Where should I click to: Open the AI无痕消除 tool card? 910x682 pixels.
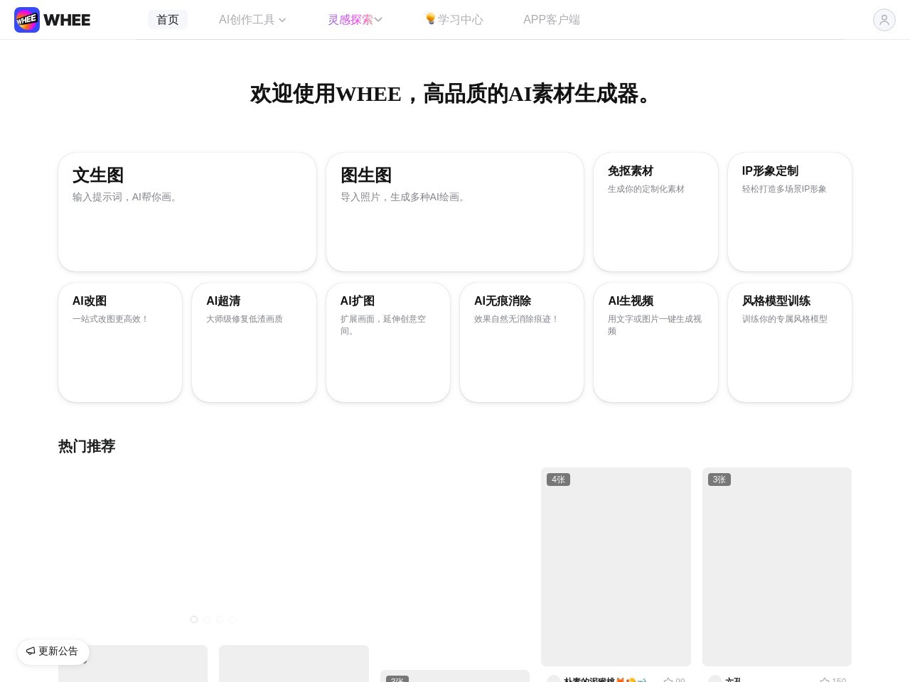[x=522, y=342]
